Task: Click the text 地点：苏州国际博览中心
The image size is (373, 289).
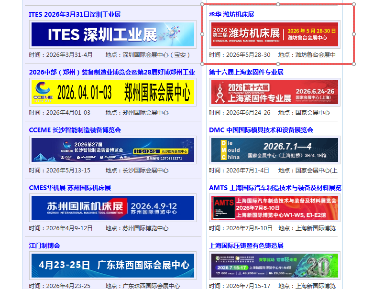Action: [x=137, y=228]
